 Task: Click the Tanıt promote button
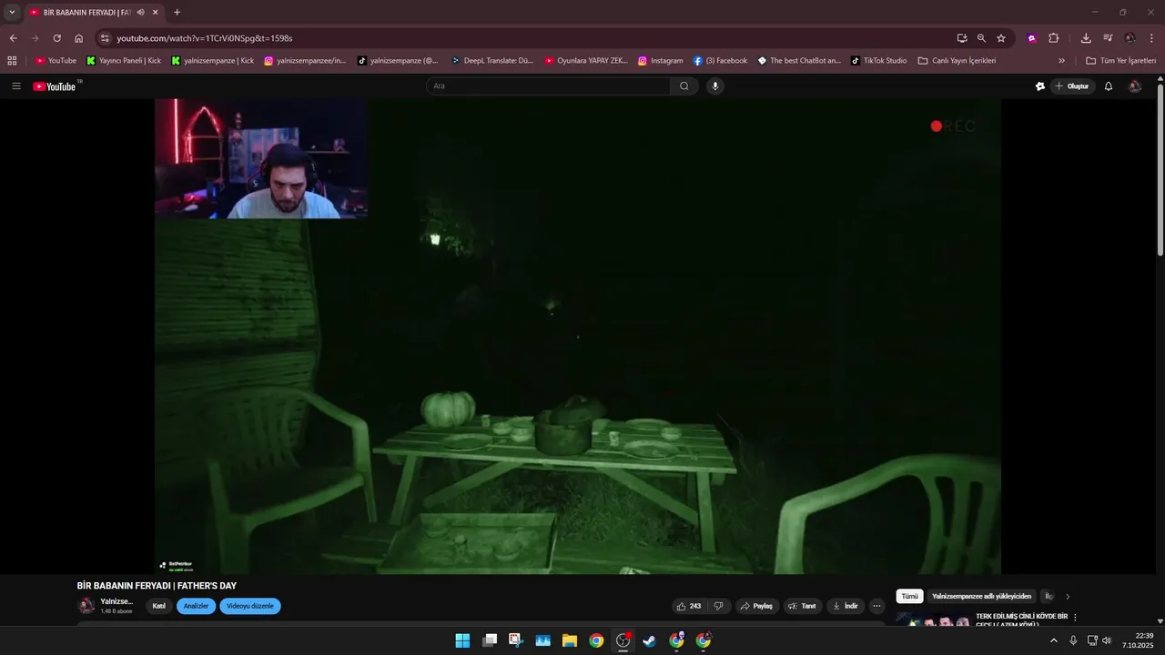point(802,606)
